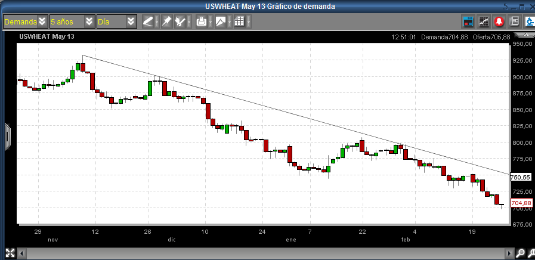Click the red alert bell icon

[x=499, y=22]
